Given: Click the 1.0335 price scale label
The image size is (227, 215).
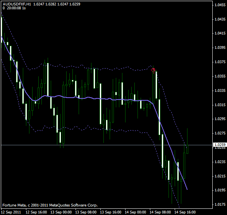Looking at the screenshot, I should pos(220,91).
